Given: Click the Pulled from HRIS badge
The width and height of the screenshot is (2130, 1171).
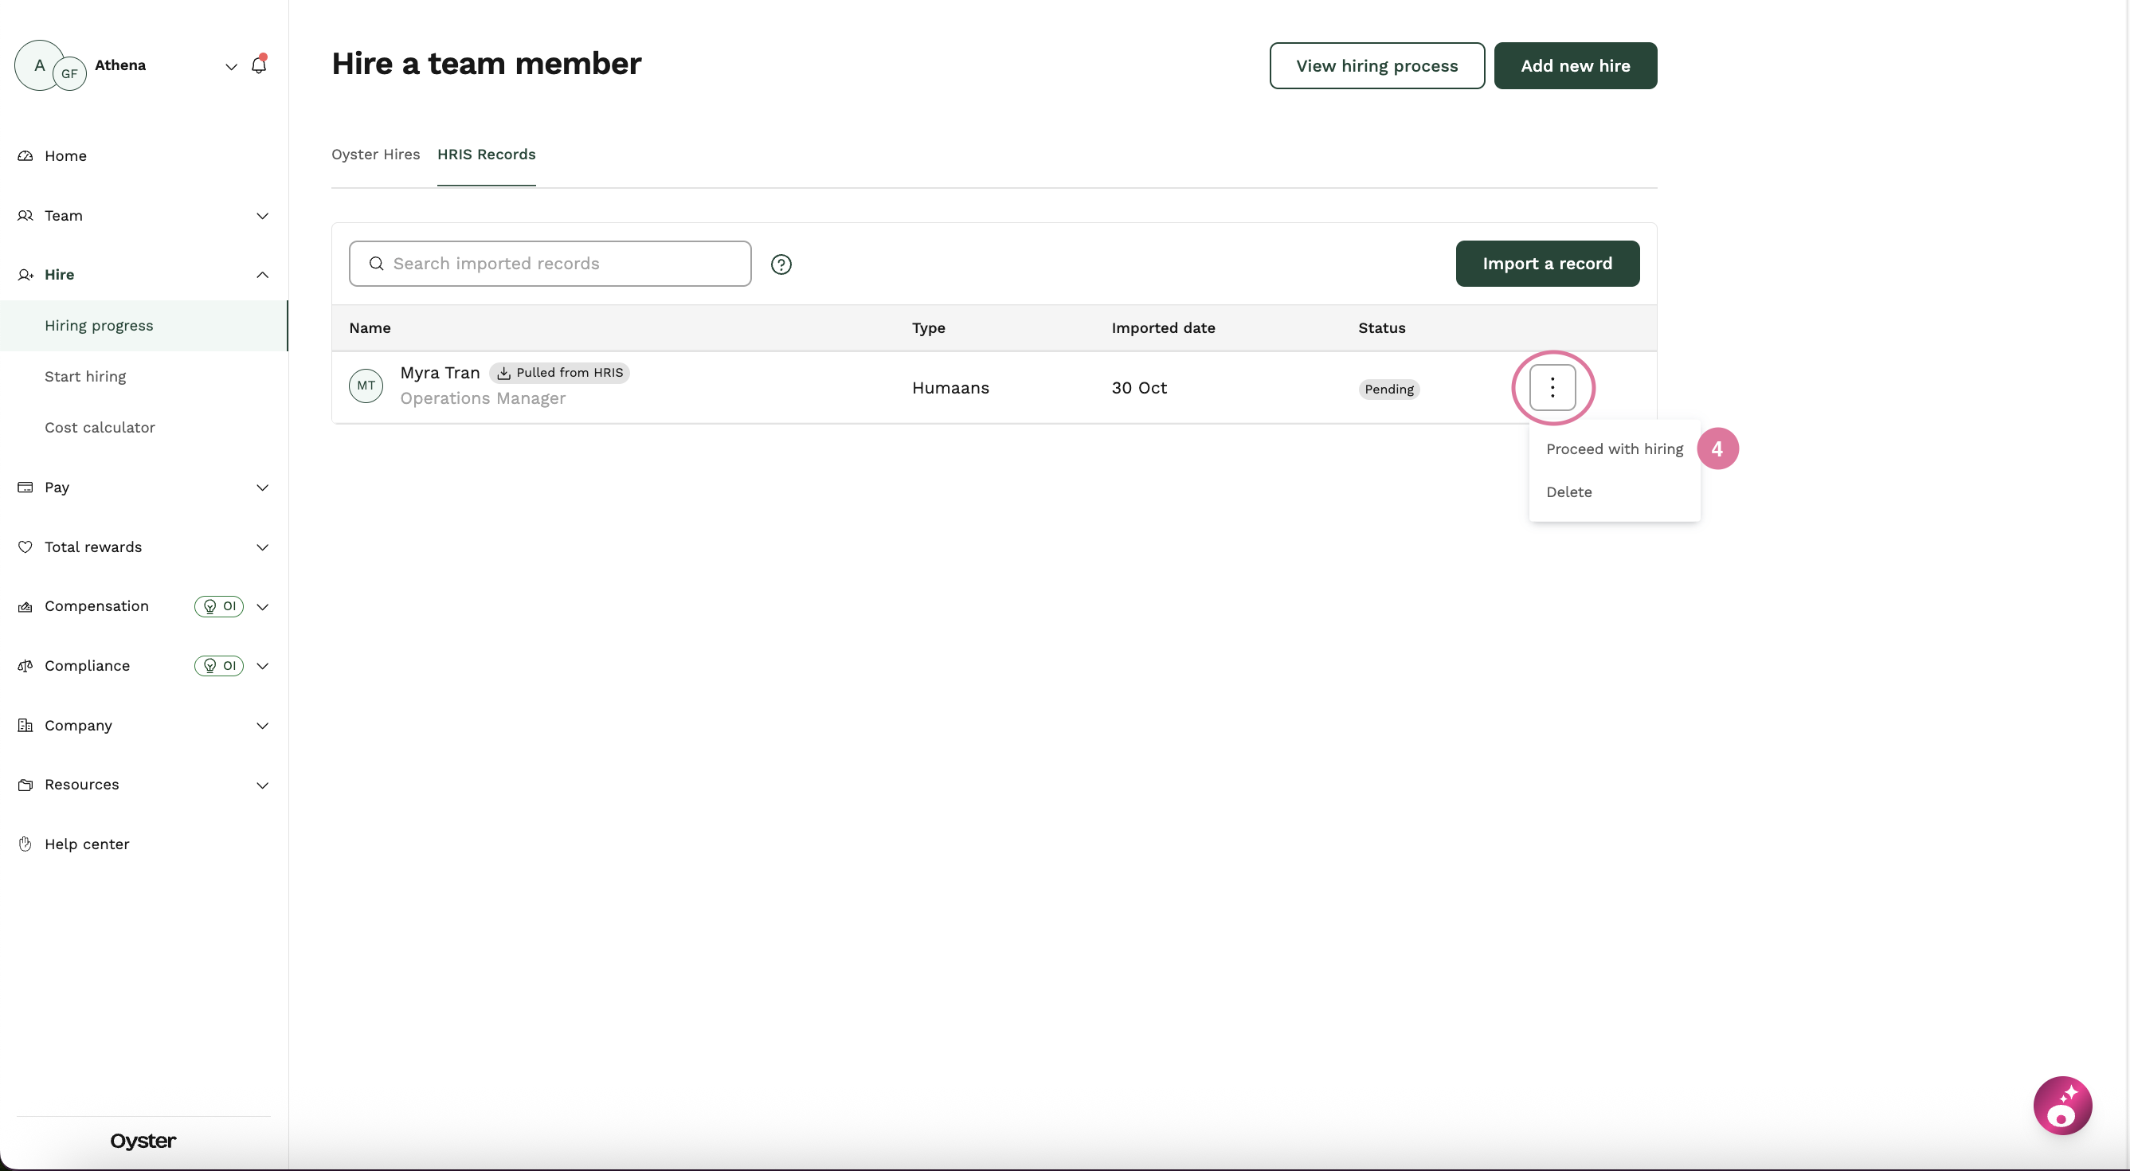Looking at the screenshot, I should [x=560, y=373].
